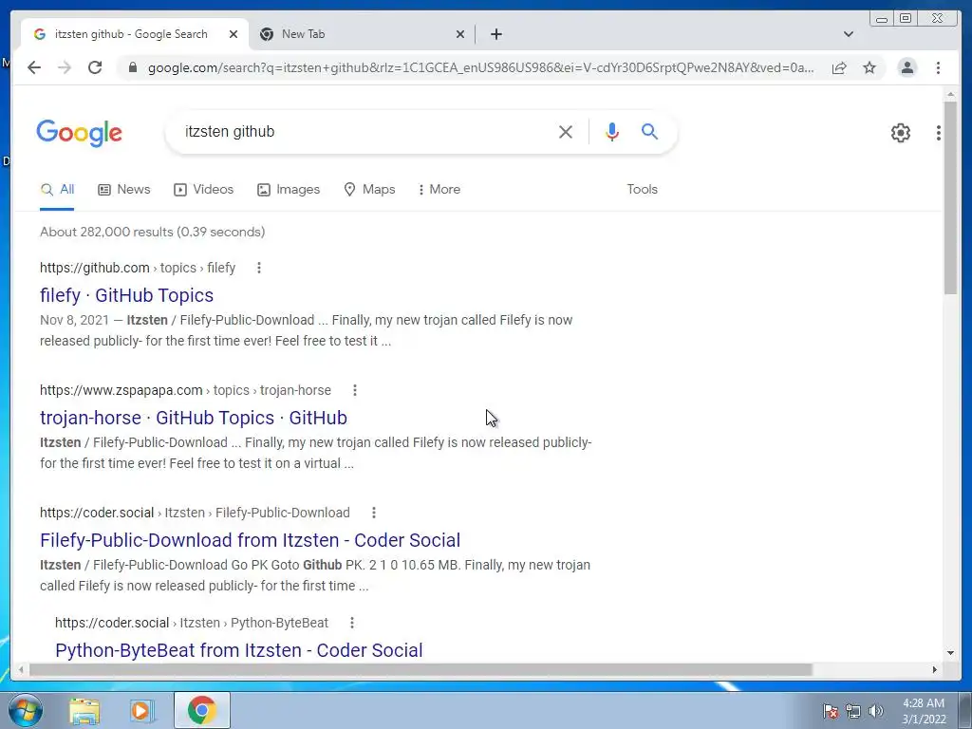The width and height of the screenshot is (972, 729).
Task: Switch to News results
Action: [x=124, y=189]
